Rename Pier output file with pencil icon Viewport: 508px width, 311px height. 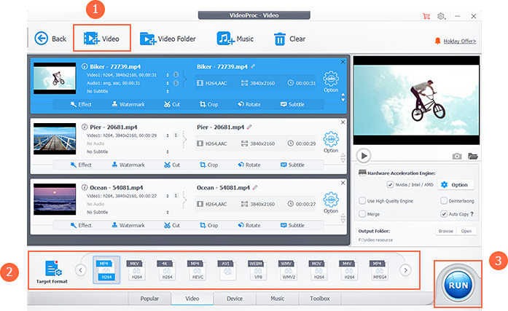pos(249,127)
